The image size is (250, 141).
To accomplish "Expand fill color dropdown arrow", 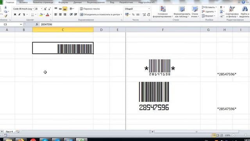I will point(44,14).
